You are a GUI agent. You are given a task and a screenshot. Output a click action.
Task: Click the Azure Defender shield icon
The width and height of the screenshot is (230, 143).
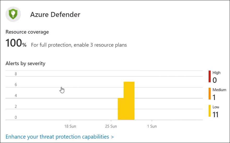pyautogui.click(x=13, y=14)
